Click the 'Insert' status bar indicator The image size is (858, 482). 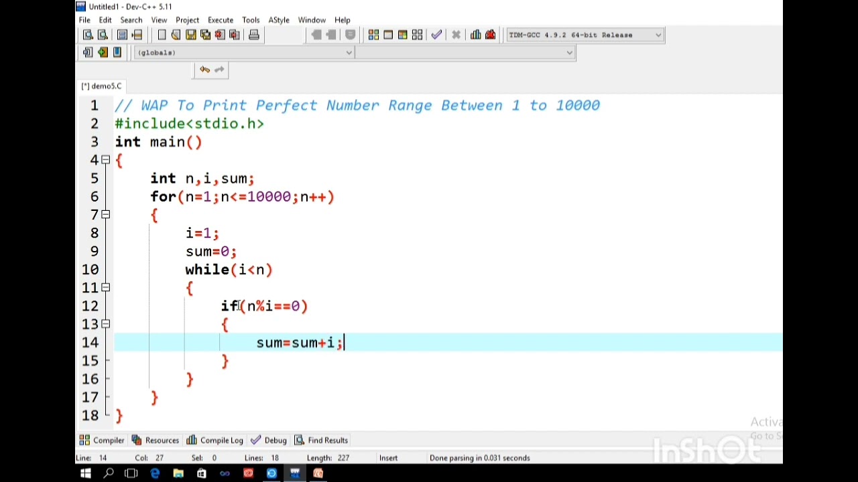[x=388, y=458]
